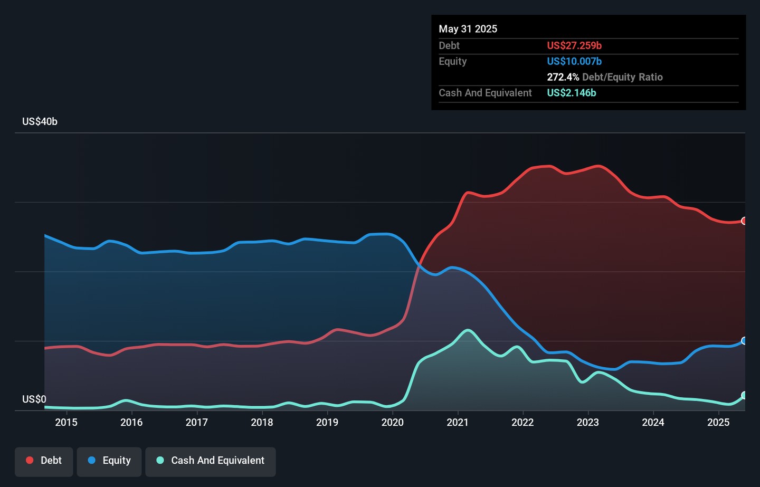Select the 2023 x-axis label

tap(587, 422)
